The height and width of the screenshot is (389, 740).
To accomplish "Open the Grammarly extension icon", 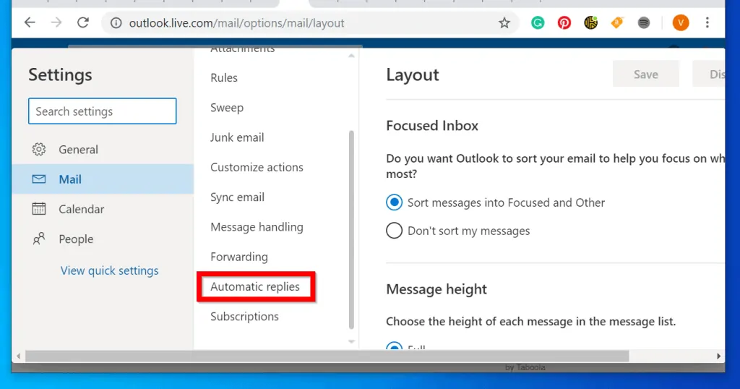I will (538, 22).
